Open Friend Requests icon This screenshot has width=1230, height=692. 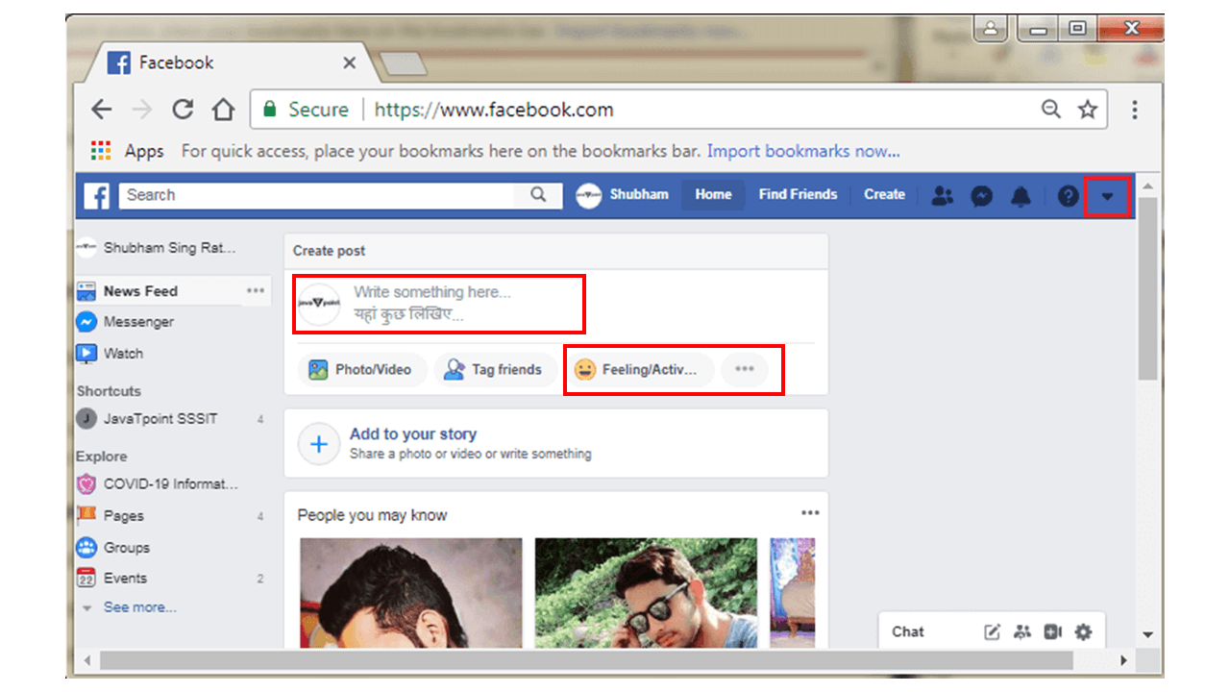(943, 196)
